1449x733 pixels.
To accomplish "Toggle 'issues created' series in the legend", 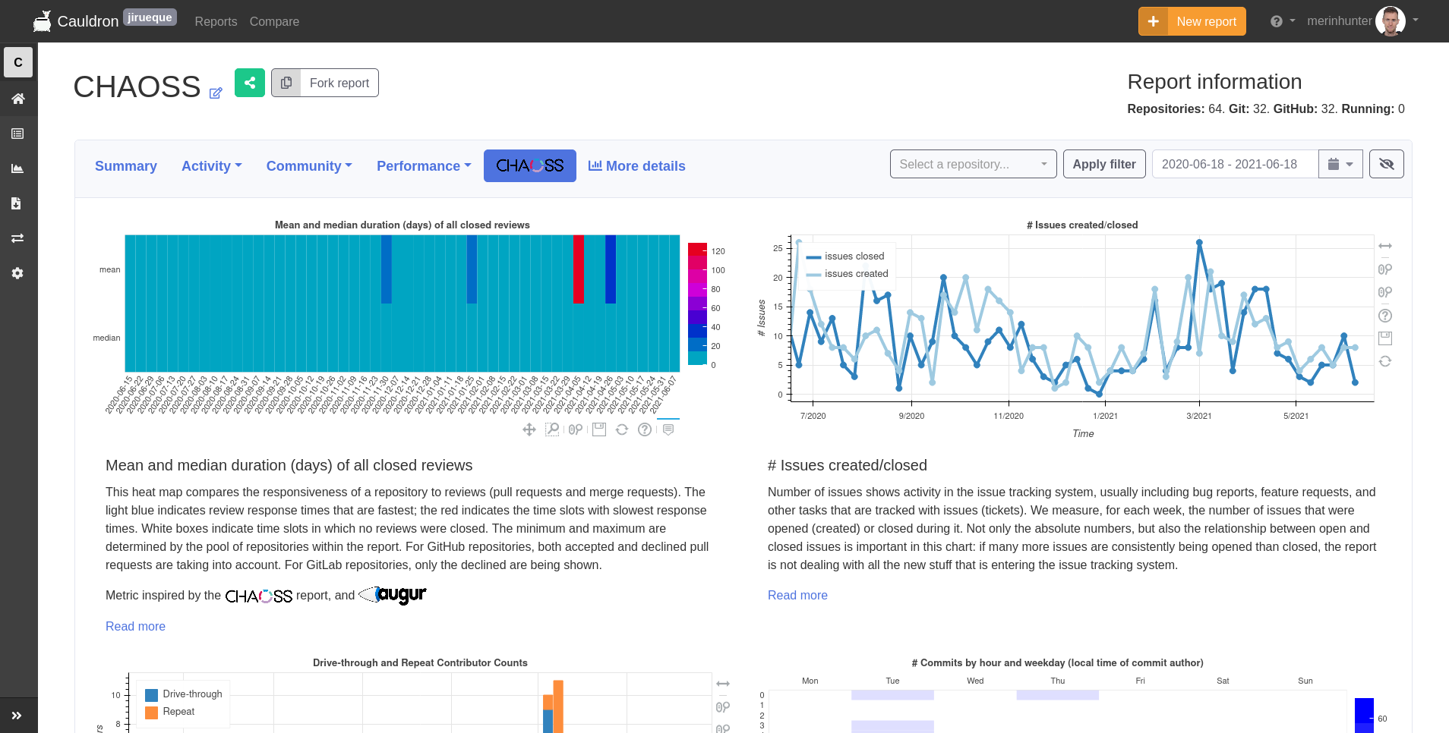I will (x=848, y=274).
